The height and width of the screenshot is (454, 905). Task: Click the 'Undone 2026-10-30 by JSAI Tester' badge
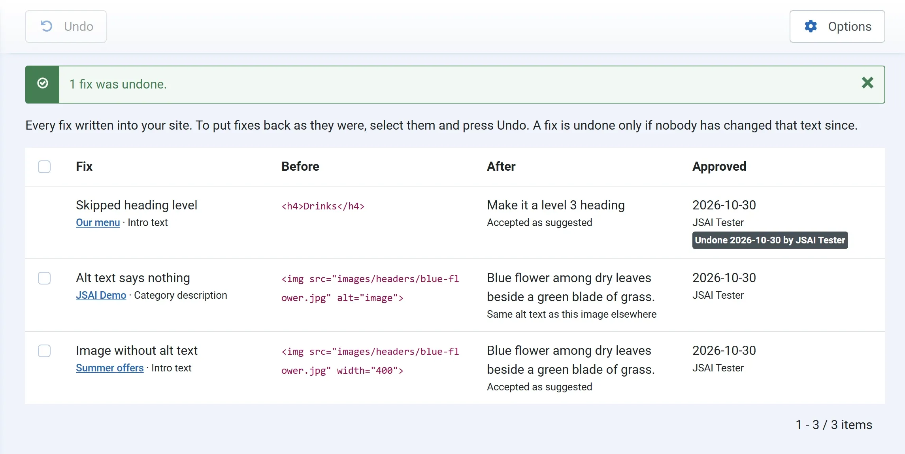[770, 240]
